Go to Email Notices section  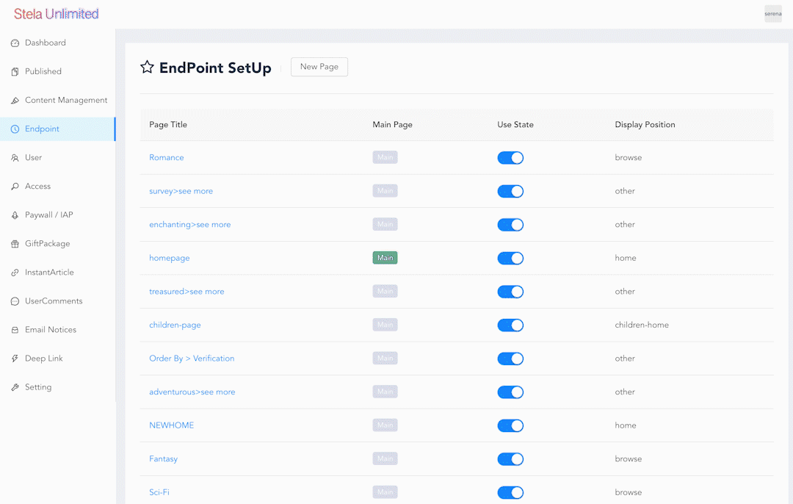51,330
